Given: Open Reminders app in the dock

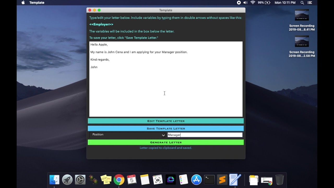Looking at the screenshot, I should coord(183,180).
